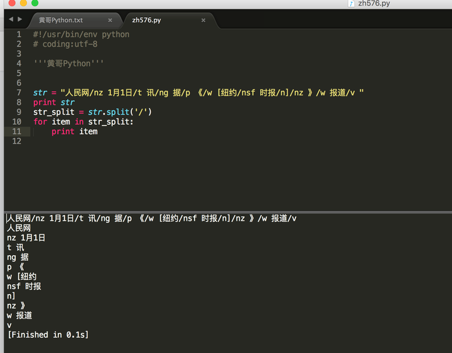Click the [Finished in 0.1s] output line

[x=48, y=335]
